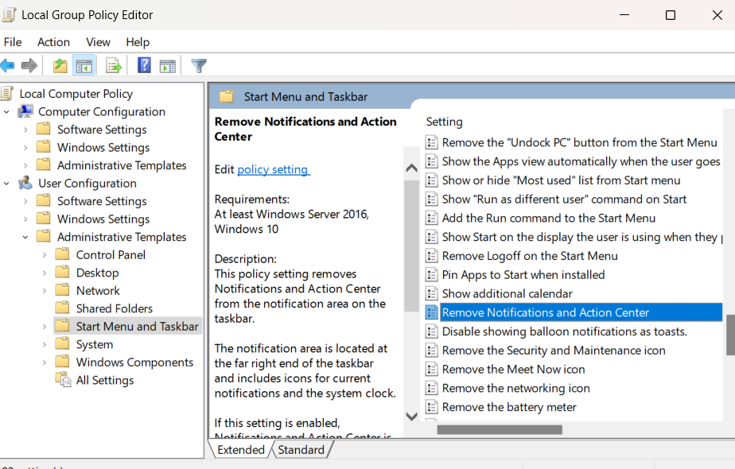Click the Forward arrow toolbar icon

pos(29,66)
